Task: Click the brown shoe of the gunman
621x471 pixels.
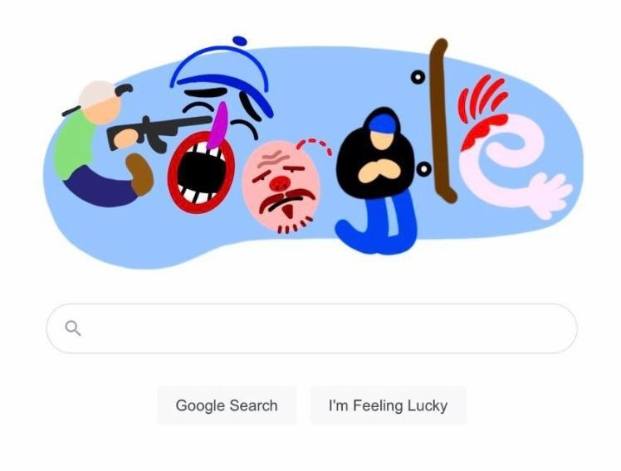Action: (139, 174)
